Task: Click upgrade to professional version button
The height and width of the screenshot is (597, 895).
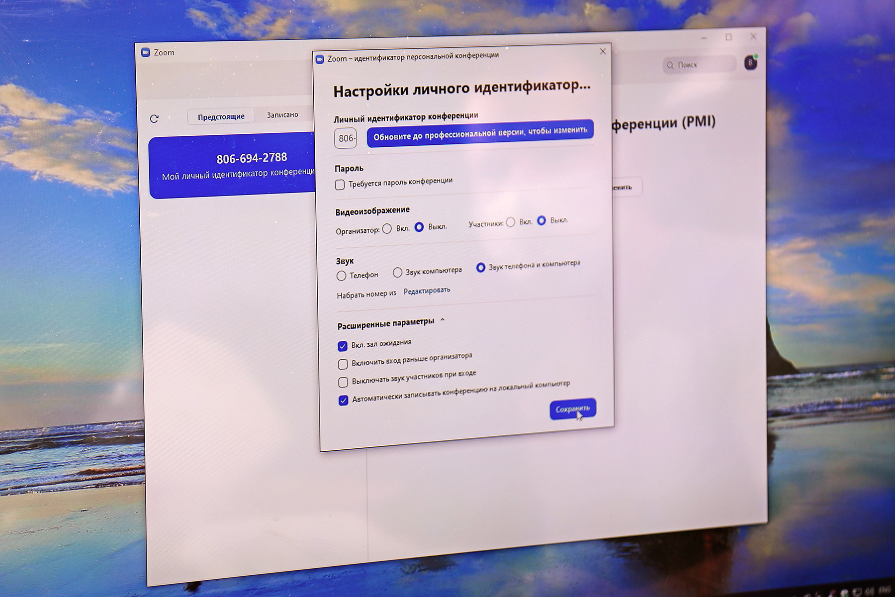Action: [x=480, y=133]
